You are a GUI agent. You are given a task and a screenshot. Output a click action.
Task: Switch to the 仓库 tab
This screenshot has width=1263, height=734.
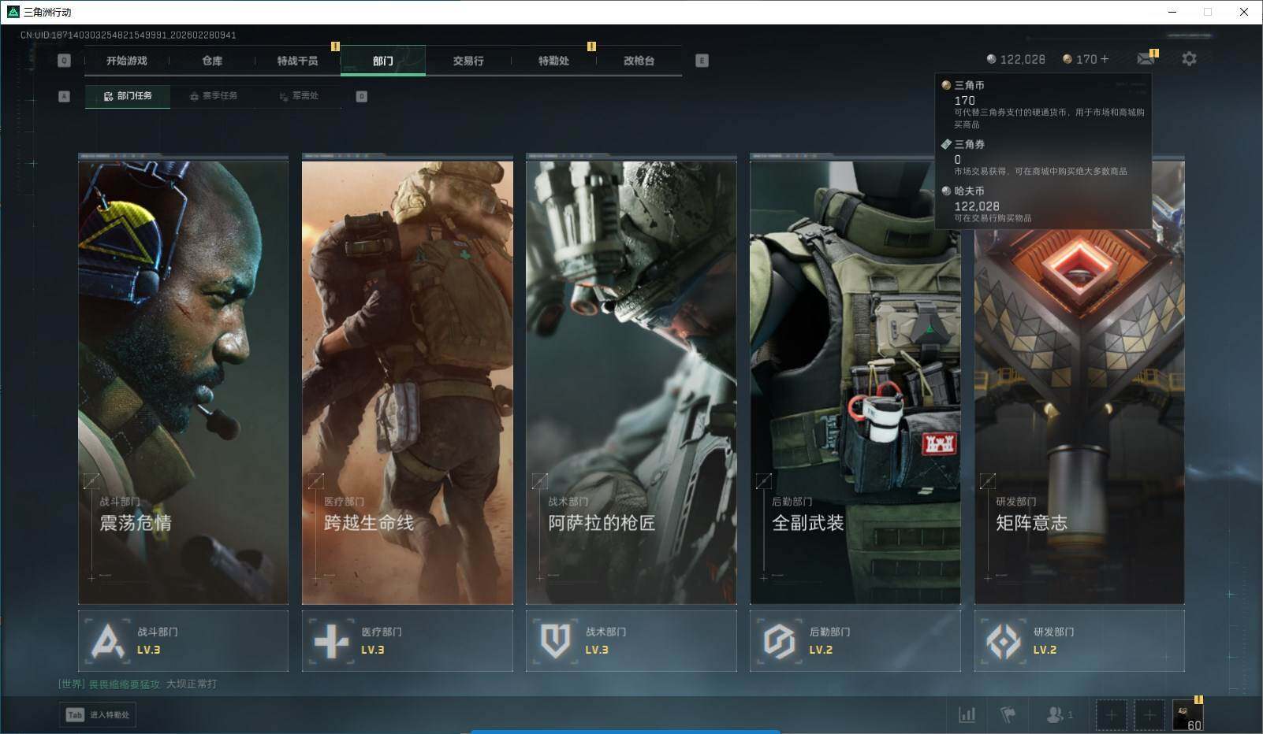(212, 61)
